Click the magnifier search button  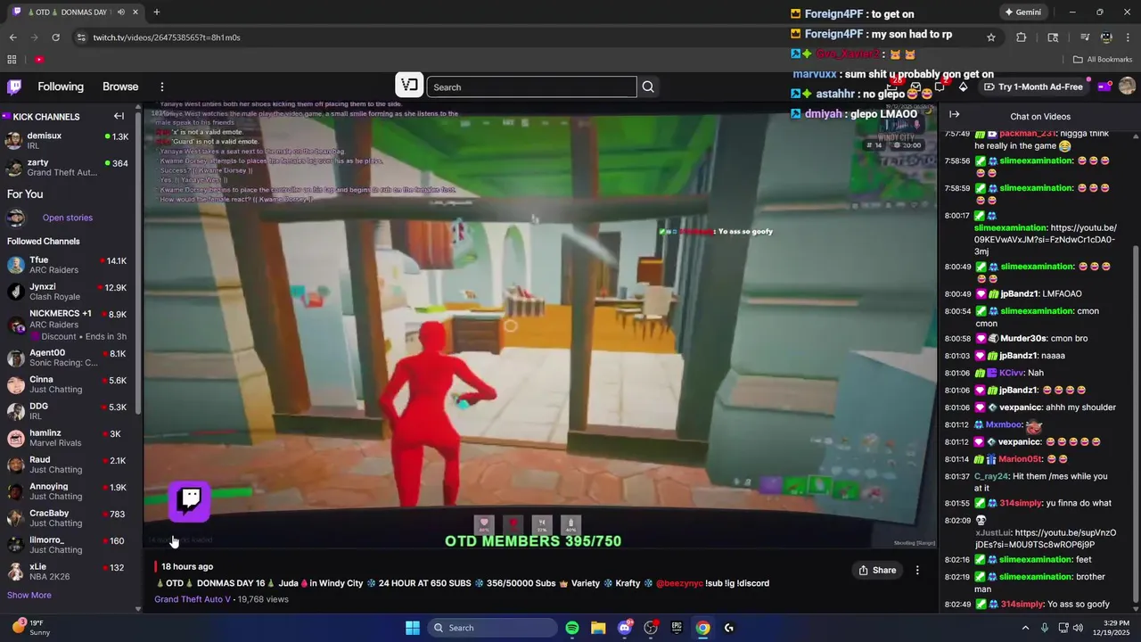pyautogui.click(x=648, y=86)
